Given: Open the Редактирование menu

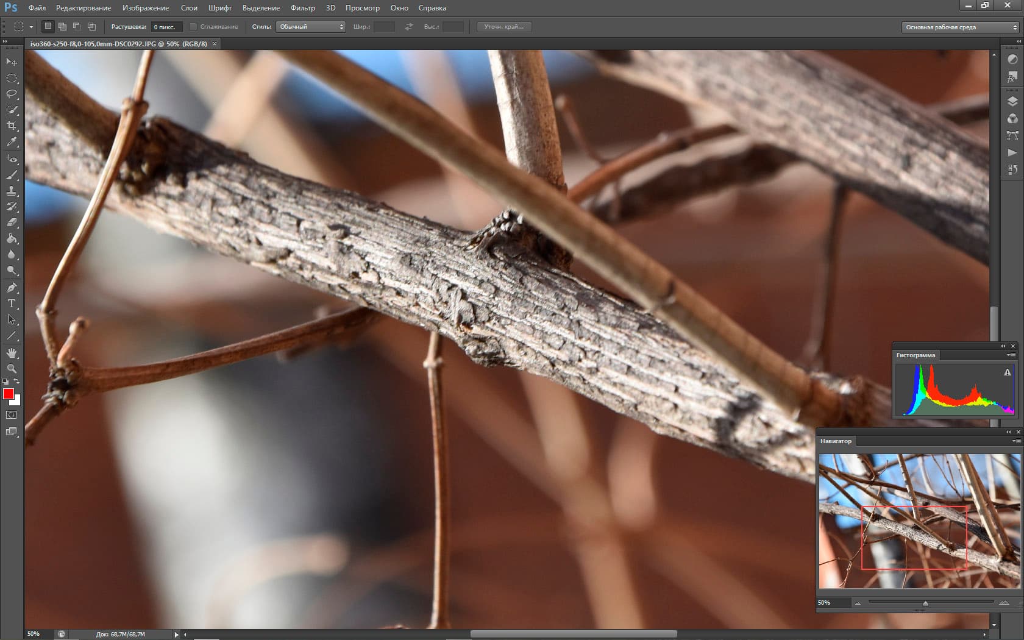Looking at the screenshot, I should 84,8.
